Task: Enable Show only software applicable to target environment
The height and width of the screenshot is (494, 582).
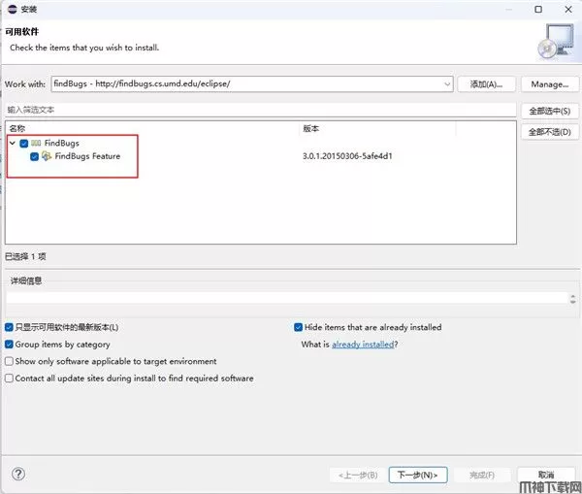Action: (x=10, y=361)
